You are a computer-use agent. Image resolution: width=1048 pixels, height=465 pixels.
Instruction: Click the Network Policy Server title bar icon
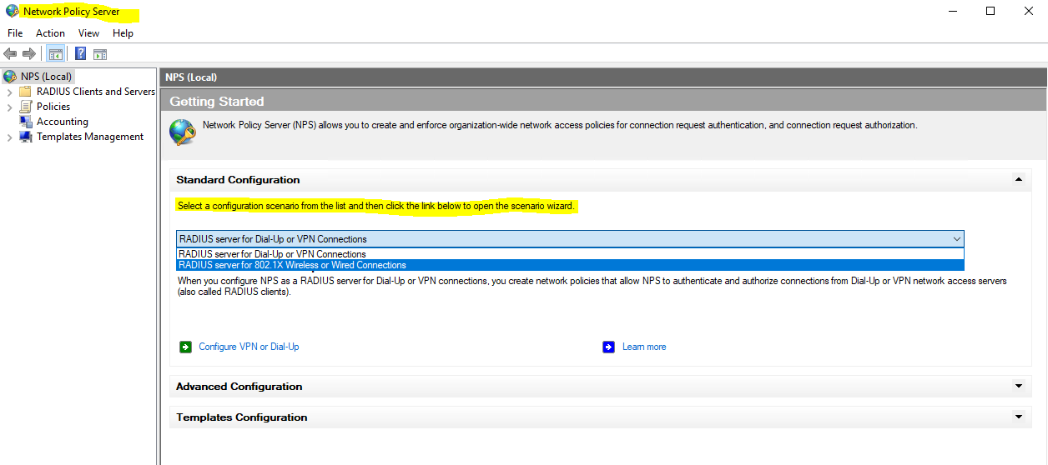[x=12, y=12]
